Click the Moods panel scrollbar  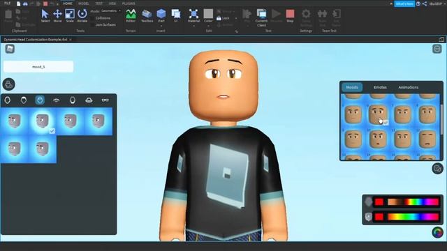pos(441,119)
